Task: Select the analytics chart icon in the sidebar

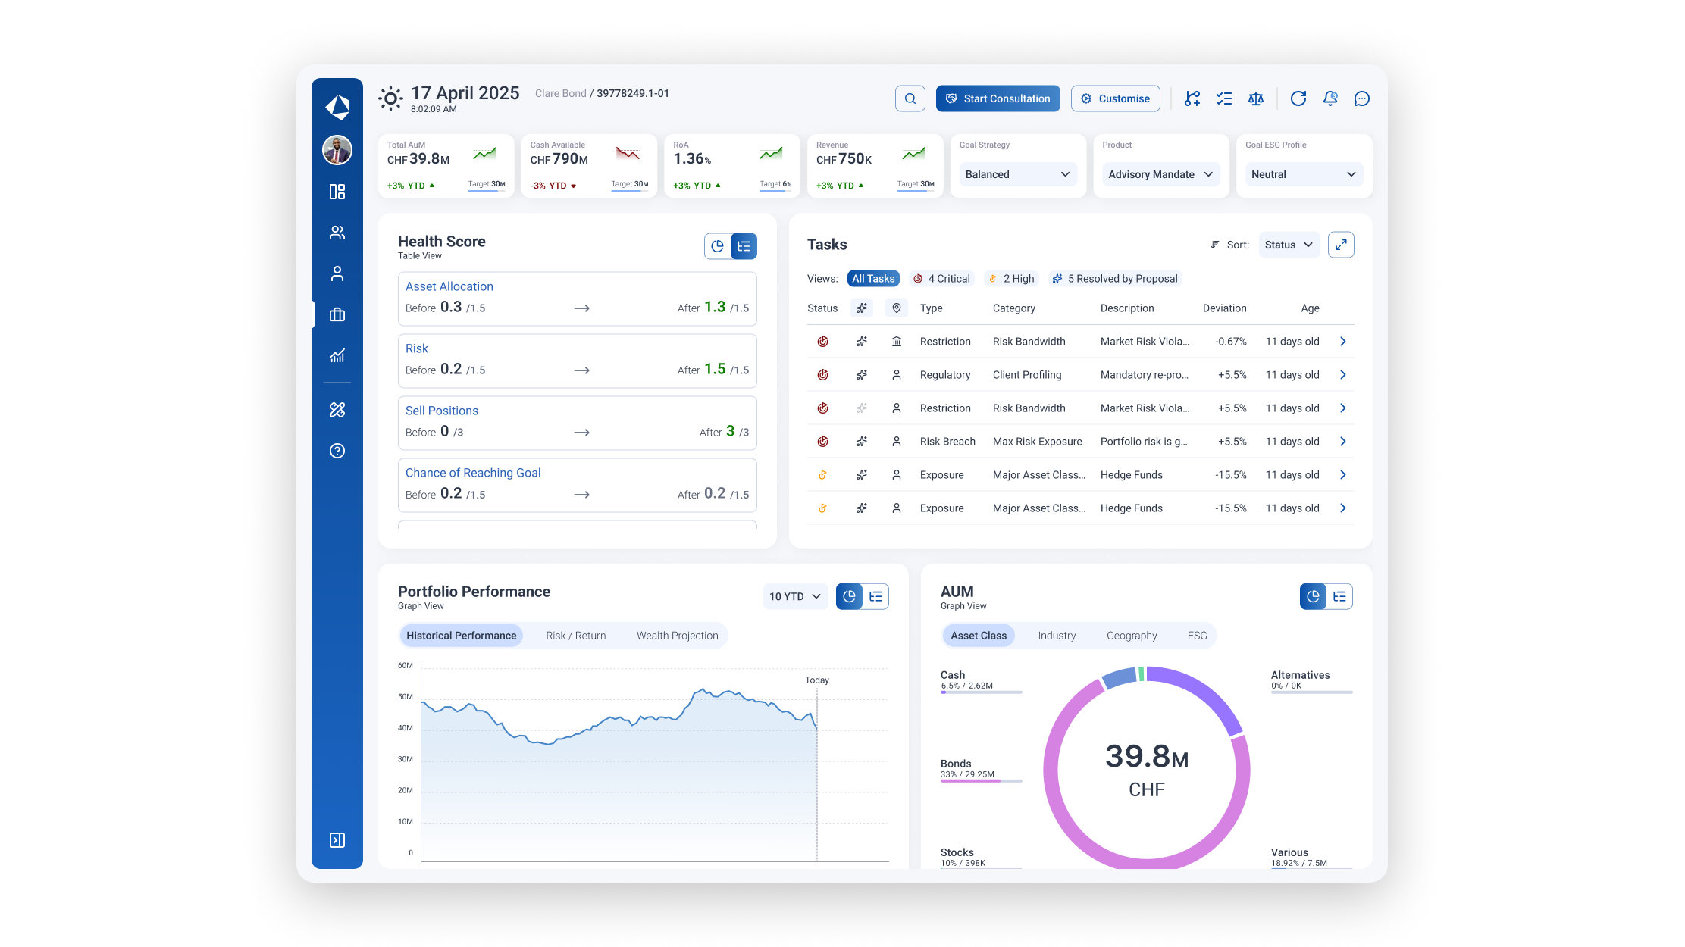Action: [337, 355]
